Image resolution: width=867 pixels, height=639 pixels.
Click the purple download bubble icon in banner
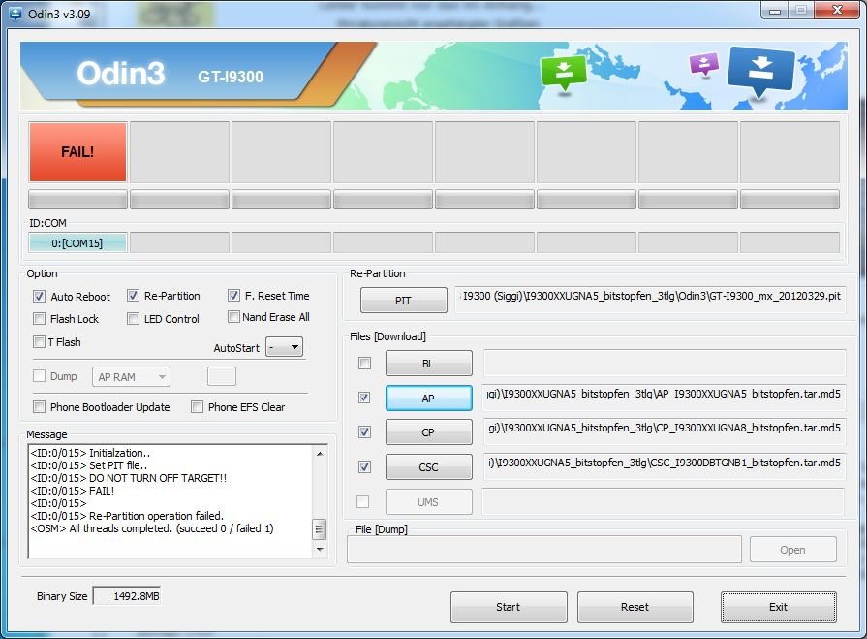[704, 64]
